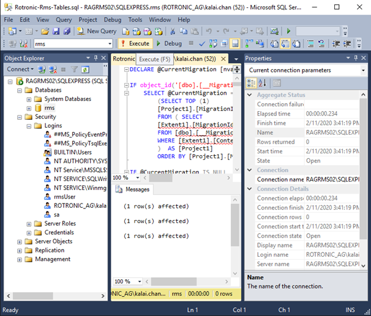The height and width of the screenshot is (316, 371).
Task: Click the Connect dropdown button
Action: (x=20, y=70)
